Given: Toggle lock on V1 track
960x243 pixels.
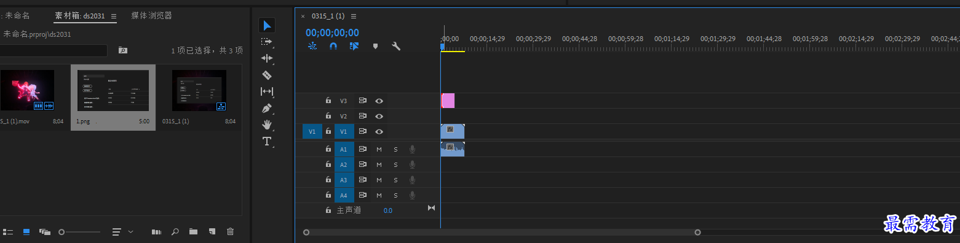Looking at the screenshot, I should click(x=328, y=131).
